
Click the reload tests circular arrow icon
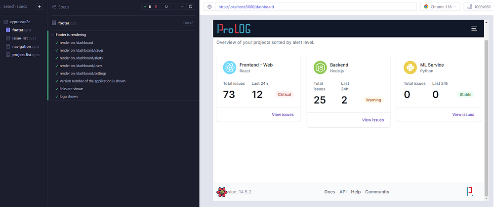pyautogui.click(x=190, y=6)
